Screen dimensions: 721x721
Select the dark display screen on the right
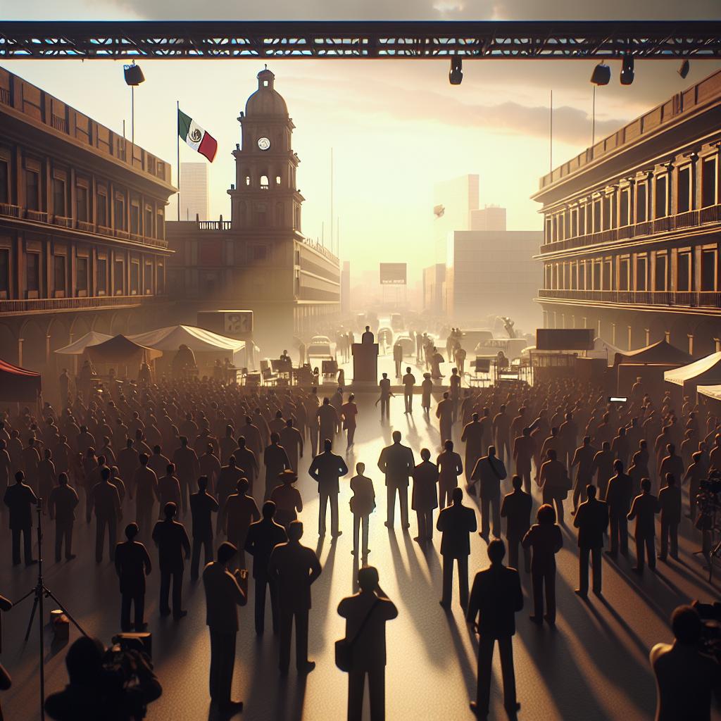[x=564, y=339]
